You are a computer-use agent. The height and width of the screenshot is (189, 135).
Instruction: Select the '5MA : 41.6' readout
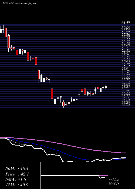pos(16,180)
